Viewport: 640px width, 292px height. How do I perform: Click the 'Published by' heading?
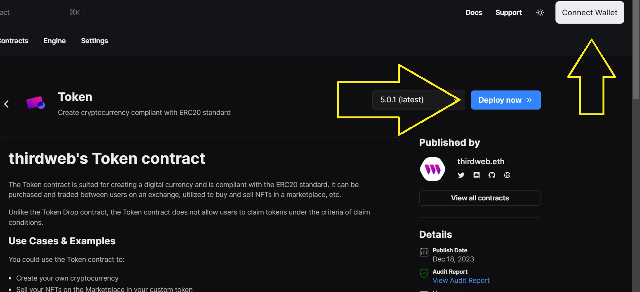(x=449, y=143)
